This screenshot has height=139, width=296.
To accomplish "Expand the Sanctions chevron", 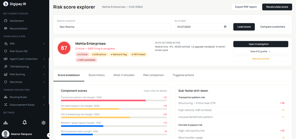I will click(x=44, y=82).
